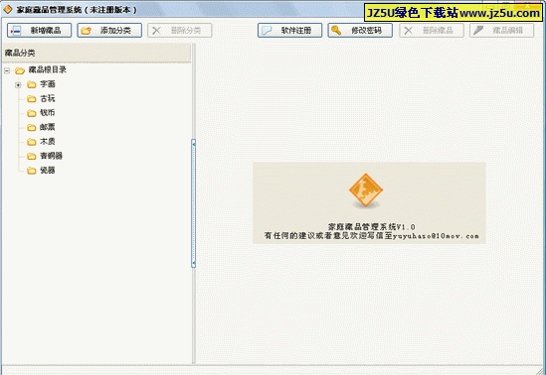This screenshot has height=375, width=546.
Task: Click the 家庭藏品管理系统V1.0 text
Action: pyautogui.click(x=371, y=227)
